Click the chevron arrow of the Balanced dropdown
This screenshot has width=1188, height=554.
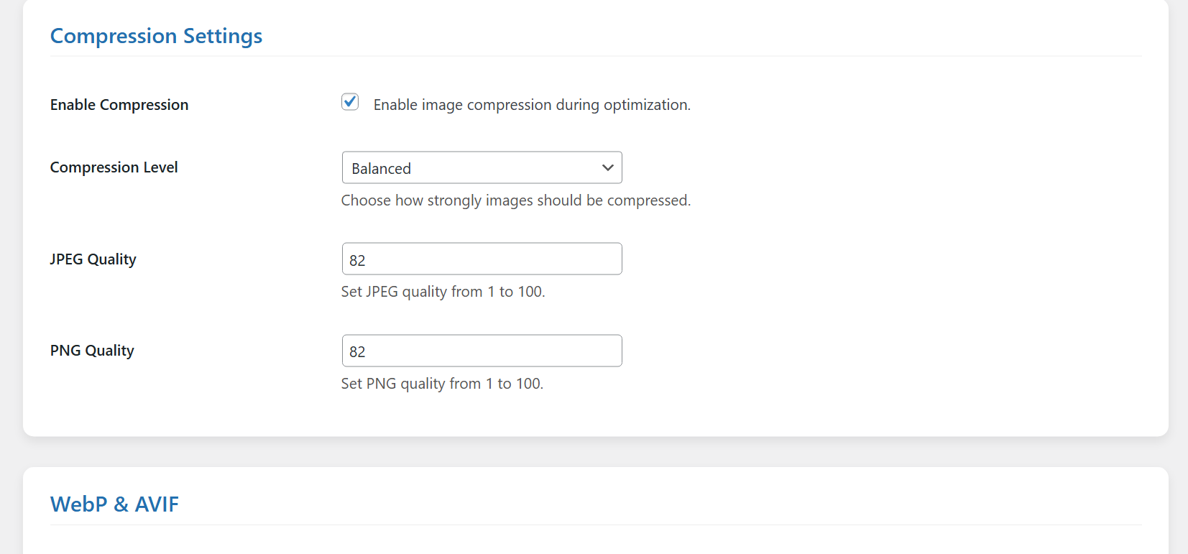[608, 167]
